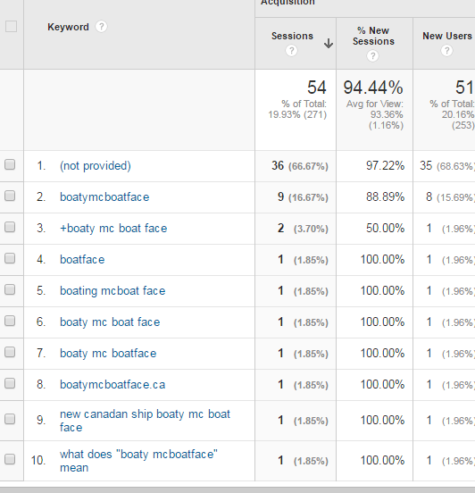
Task: Open what does "boaty mcboatface" mean link
Action: pos(138,461)
